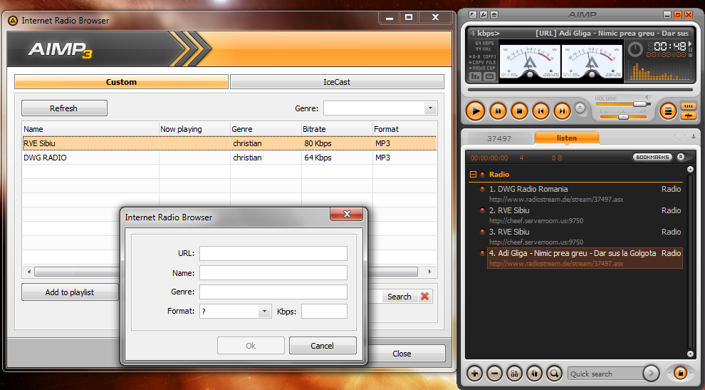Switch visualization with the bars icon in display
705x390 pixels.
pyautogui.click(x=475, y=76)
